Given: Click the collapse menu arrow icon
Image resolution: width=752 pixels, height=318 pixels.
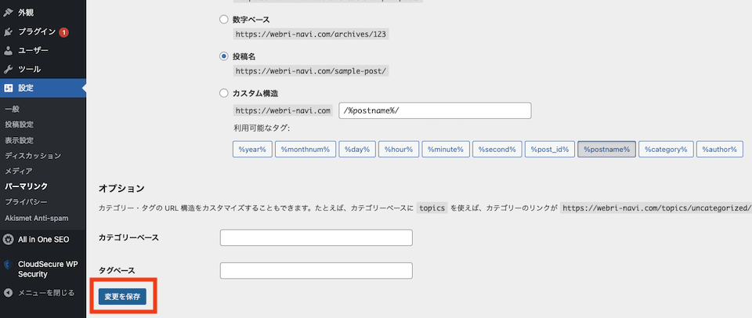Looking at the screenshot, I should pyautogui.click(x=8, y=293).
